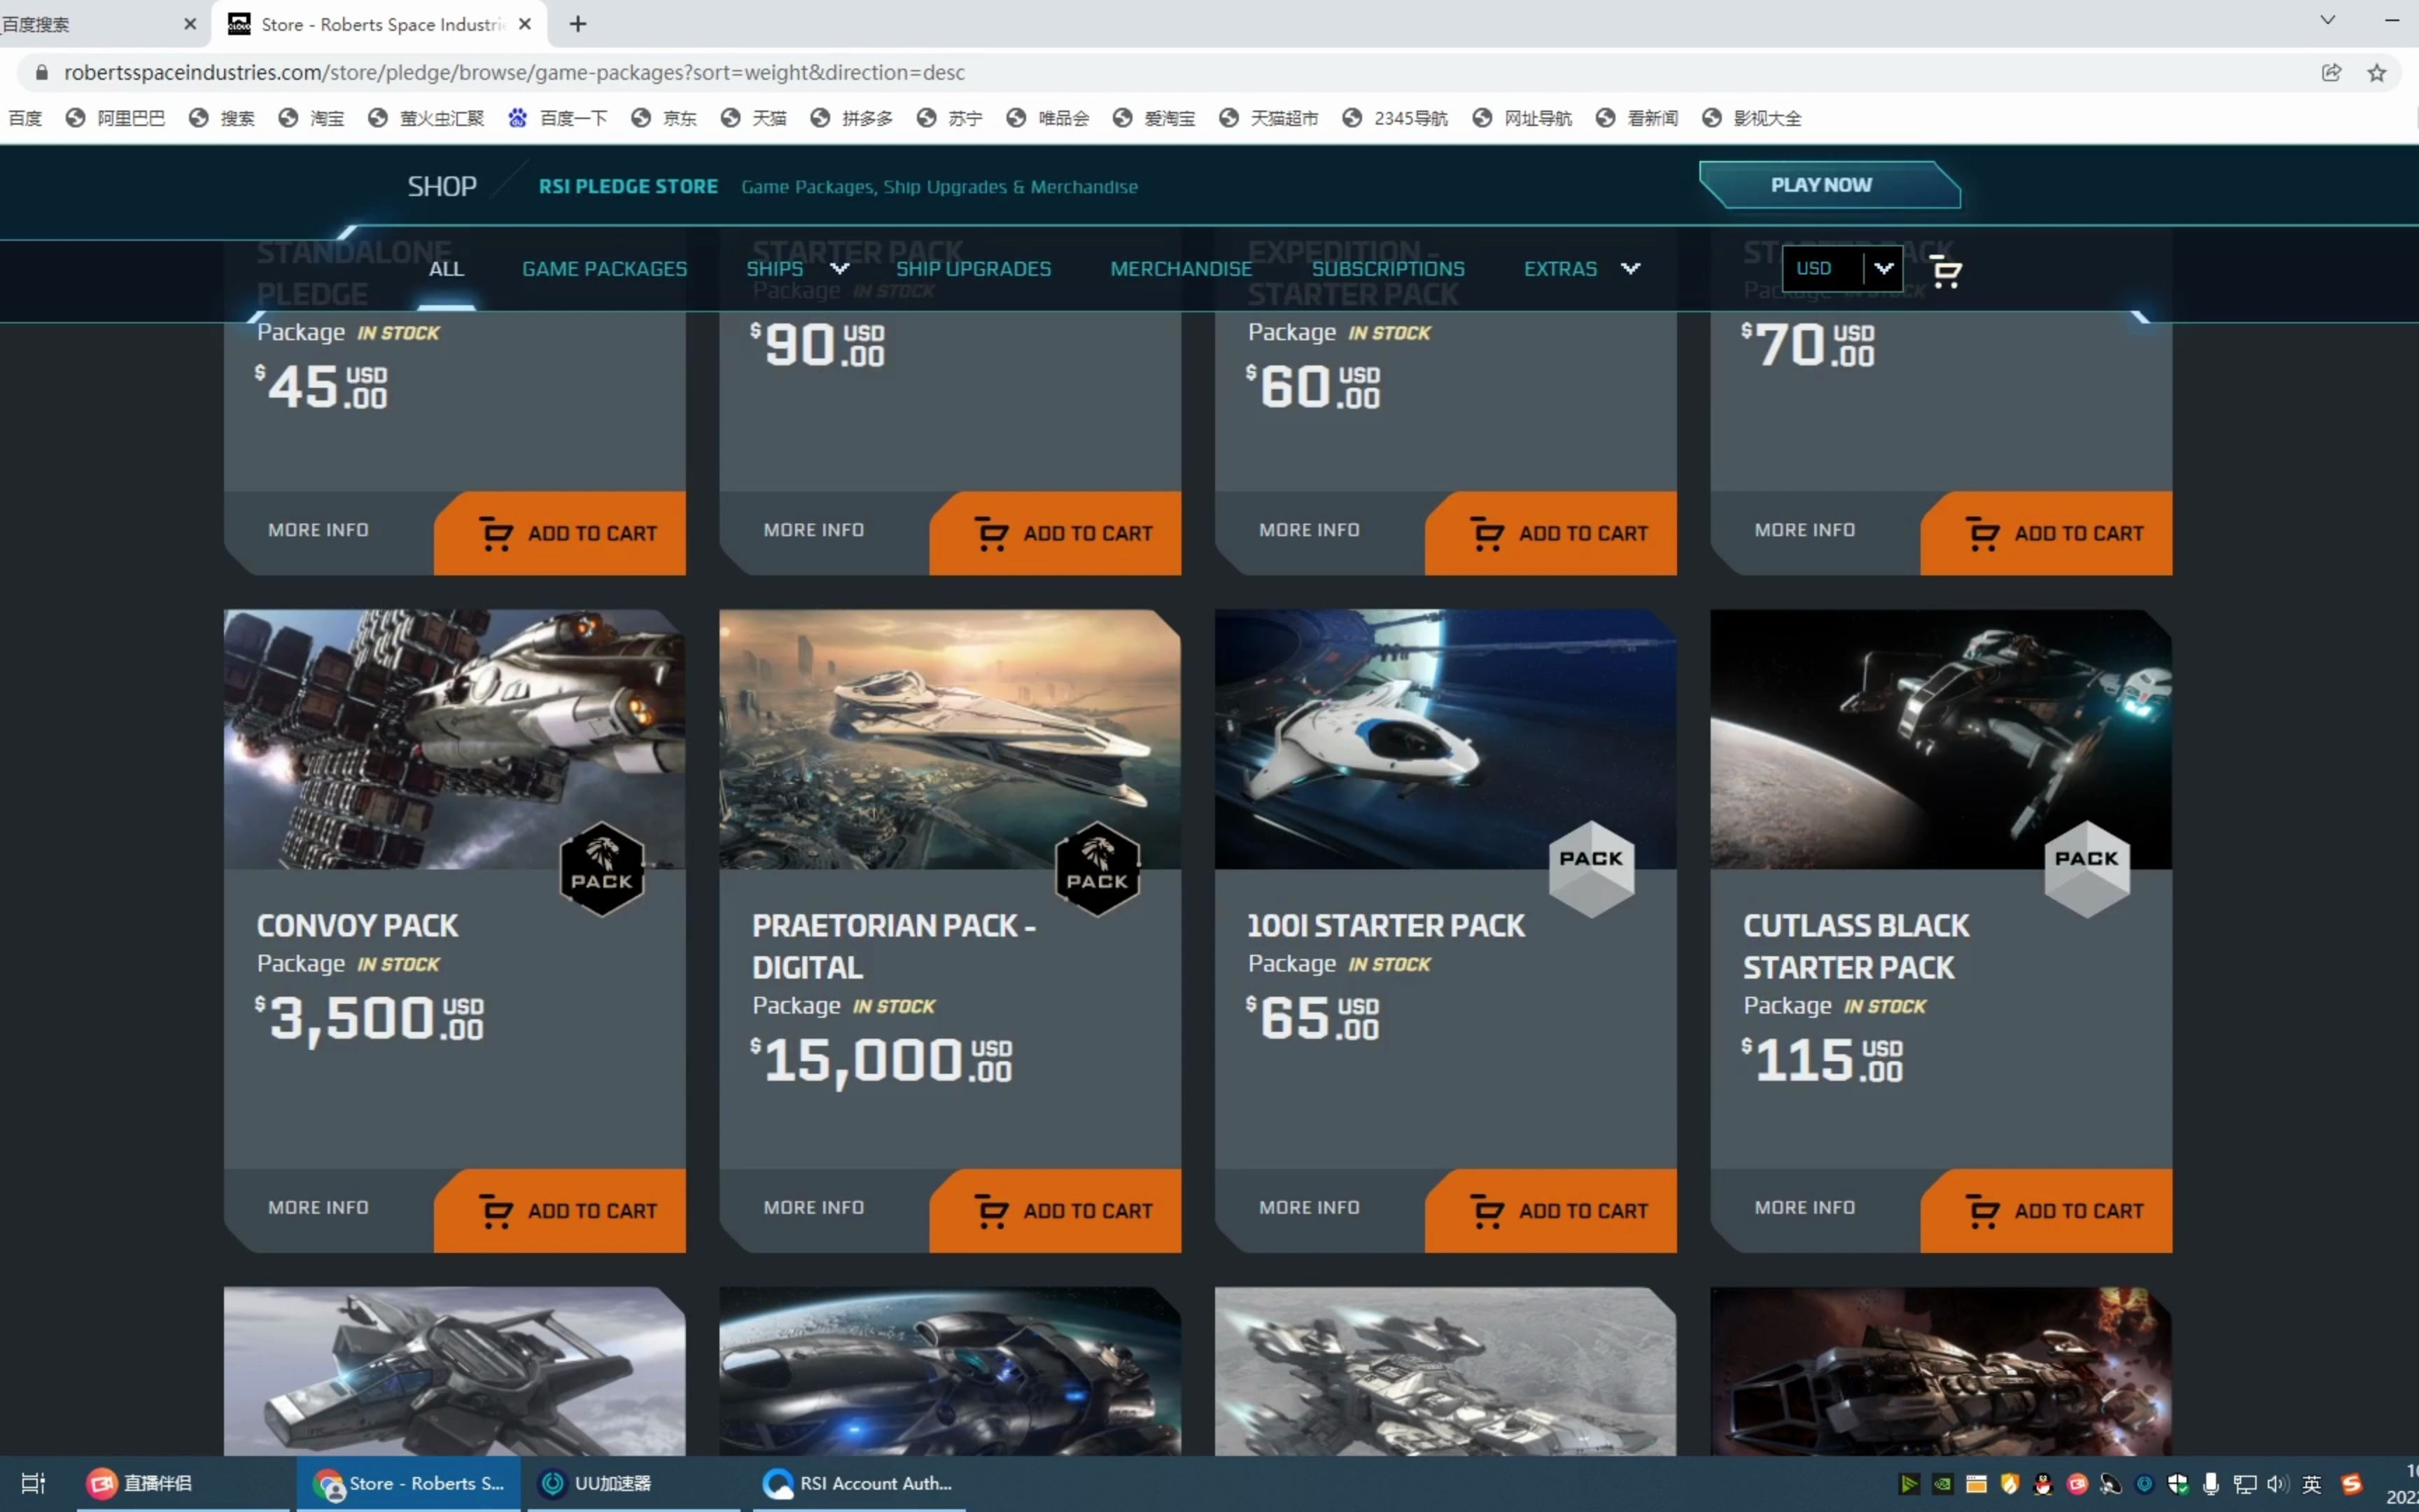Click the 100I STARTER PACK title
This screenshot has height=1512, width=2419.
click(1387, 926)
